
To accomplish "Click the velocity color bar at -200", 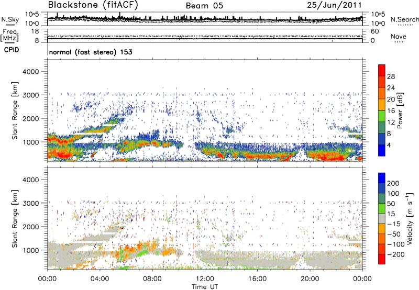I will click(382, 254).
